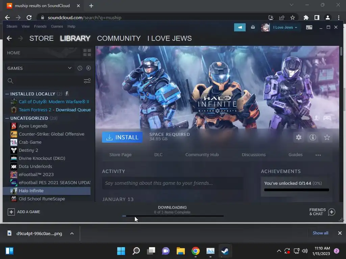
Task: Open Halo Infinite Store Page link
Action: pos(120,154)
